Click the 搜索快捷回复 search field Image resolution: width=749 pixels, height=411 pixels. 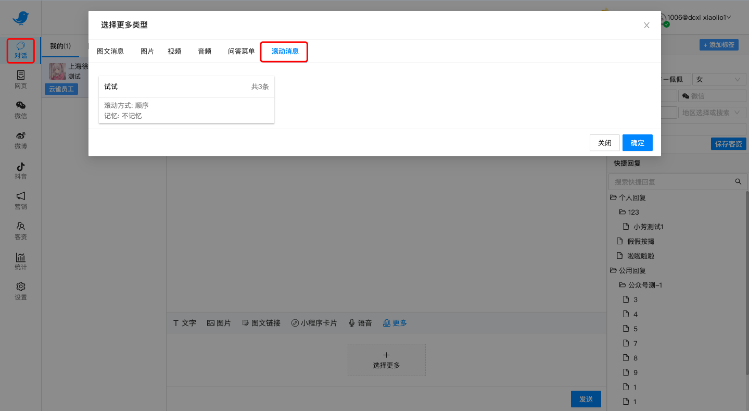pyautogui.click(x=671, y=181)
